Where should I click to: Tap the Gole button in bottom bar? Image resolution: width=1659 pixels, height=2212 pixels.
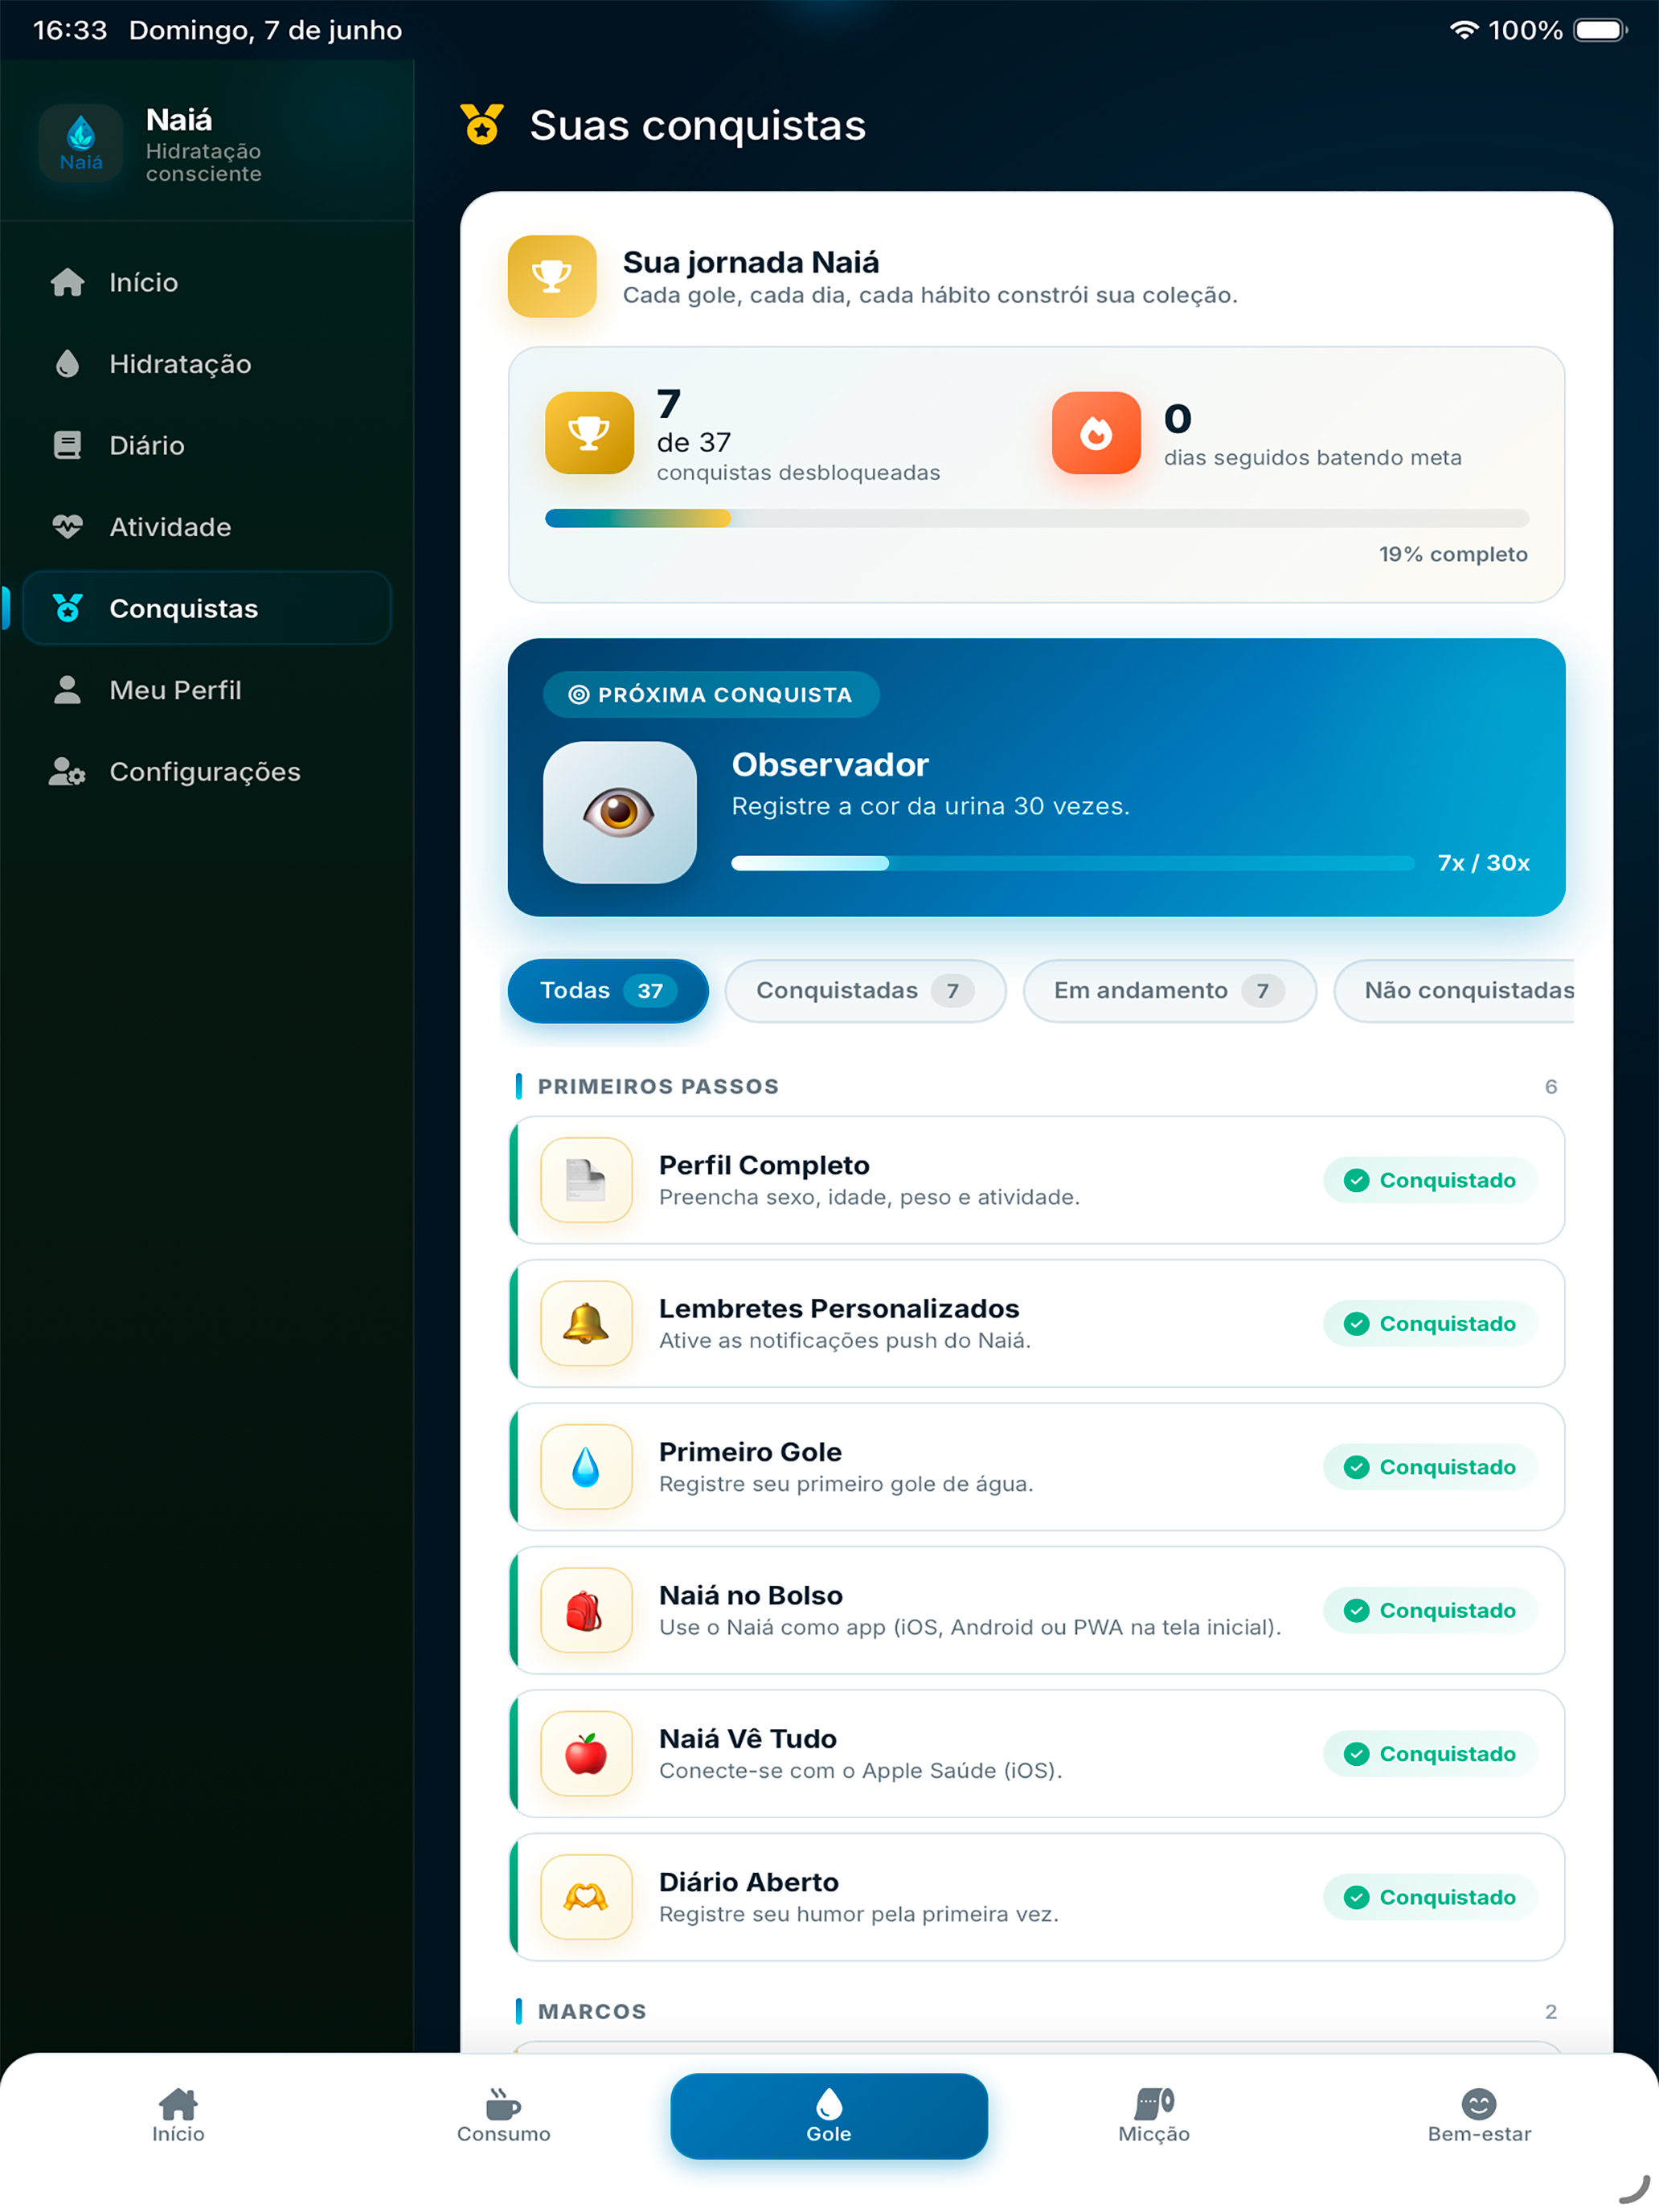point(829,2116)
